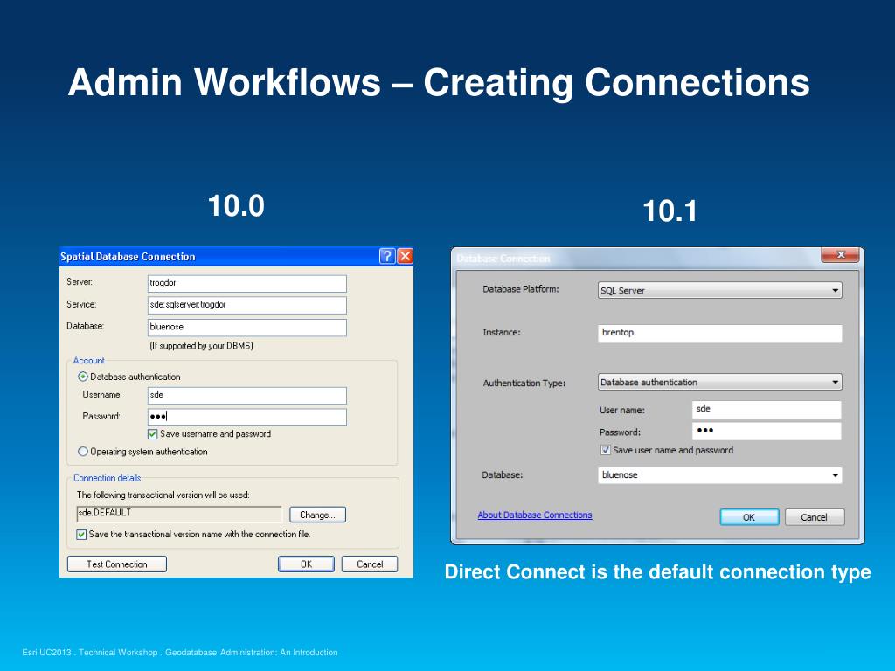
Task: Toggle Save username and password checkbox
Action: pos(152,434)
